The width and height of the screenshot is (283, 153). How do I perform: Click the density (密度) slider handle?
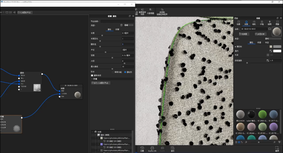pos(112,58)
